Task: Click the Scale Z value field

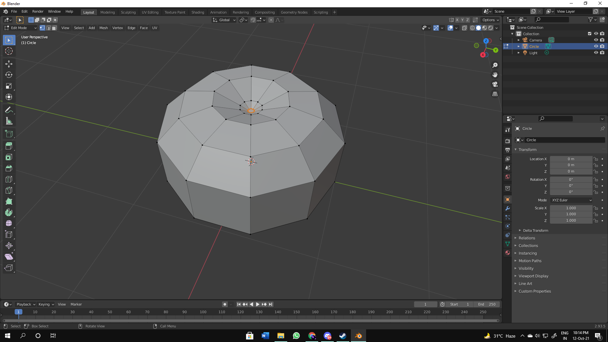Action: pyautogui.click(x=571, y=220)
